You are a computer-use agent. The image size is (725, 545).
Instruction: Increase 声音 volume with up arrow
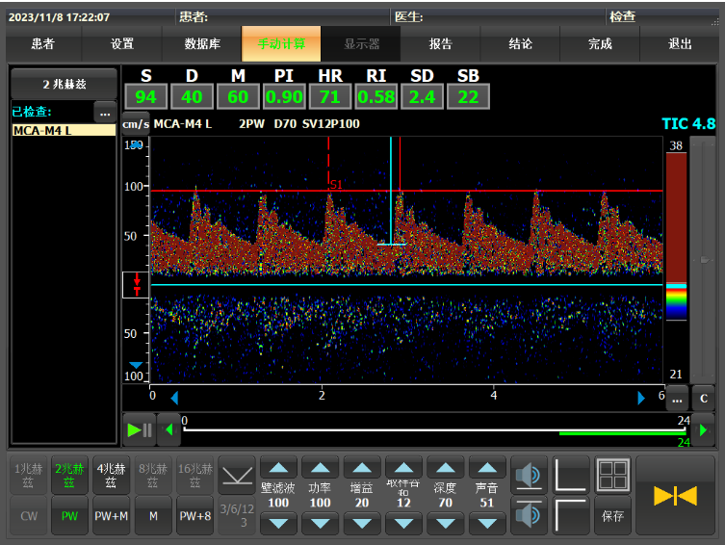pyautogui.click(x=487, y=467)
